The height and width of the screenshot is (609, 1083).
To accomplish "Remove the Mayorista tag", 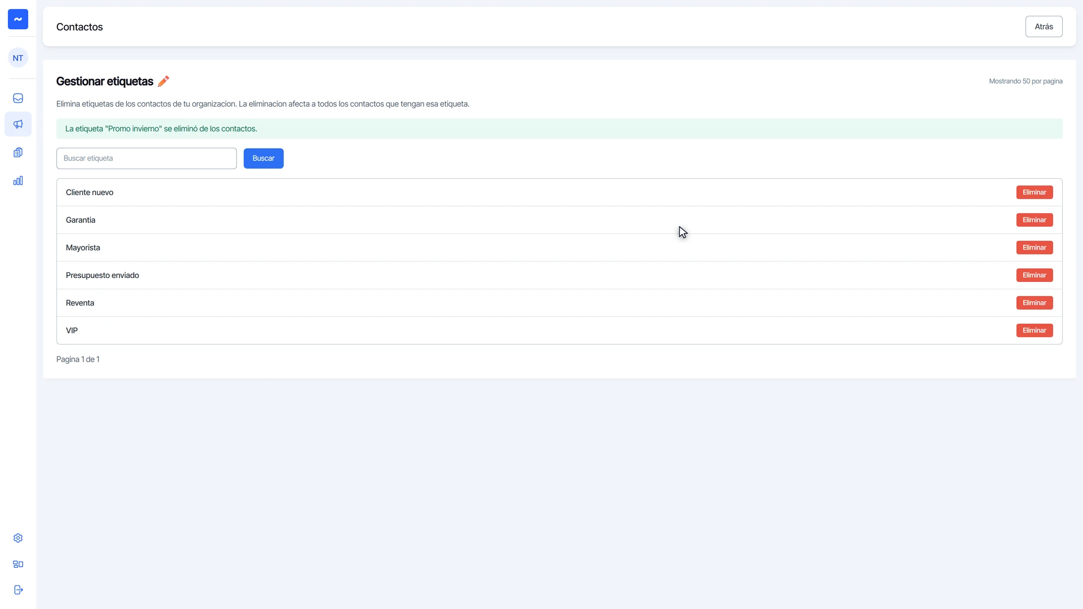I will pyautogui.click(x=1034, y=248).
